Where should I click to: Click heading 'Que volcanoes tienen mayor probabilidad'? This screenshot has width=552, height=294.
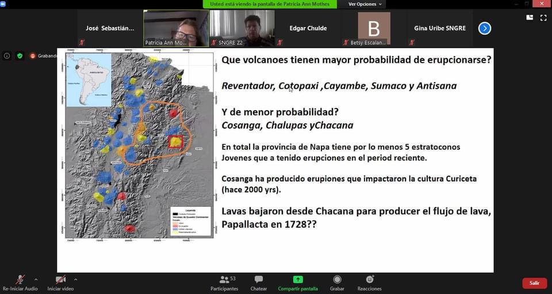(356, 60)
